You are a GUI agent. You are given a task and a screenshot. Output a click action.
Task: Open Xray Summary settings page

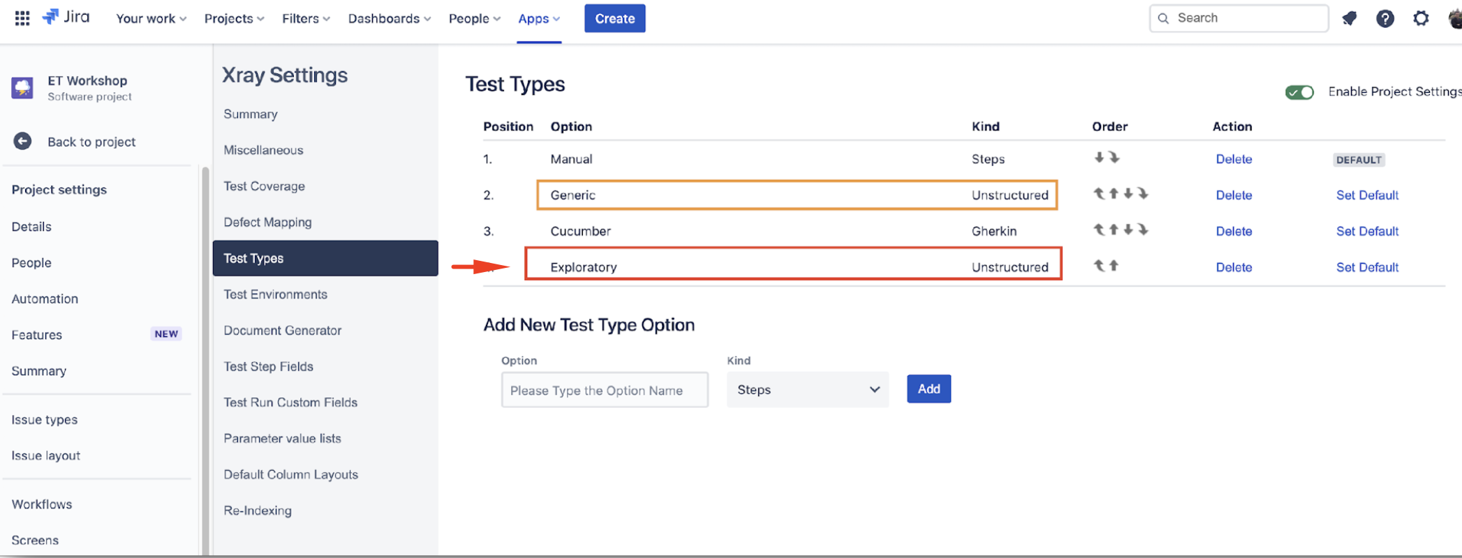click(x=251, y=114)
